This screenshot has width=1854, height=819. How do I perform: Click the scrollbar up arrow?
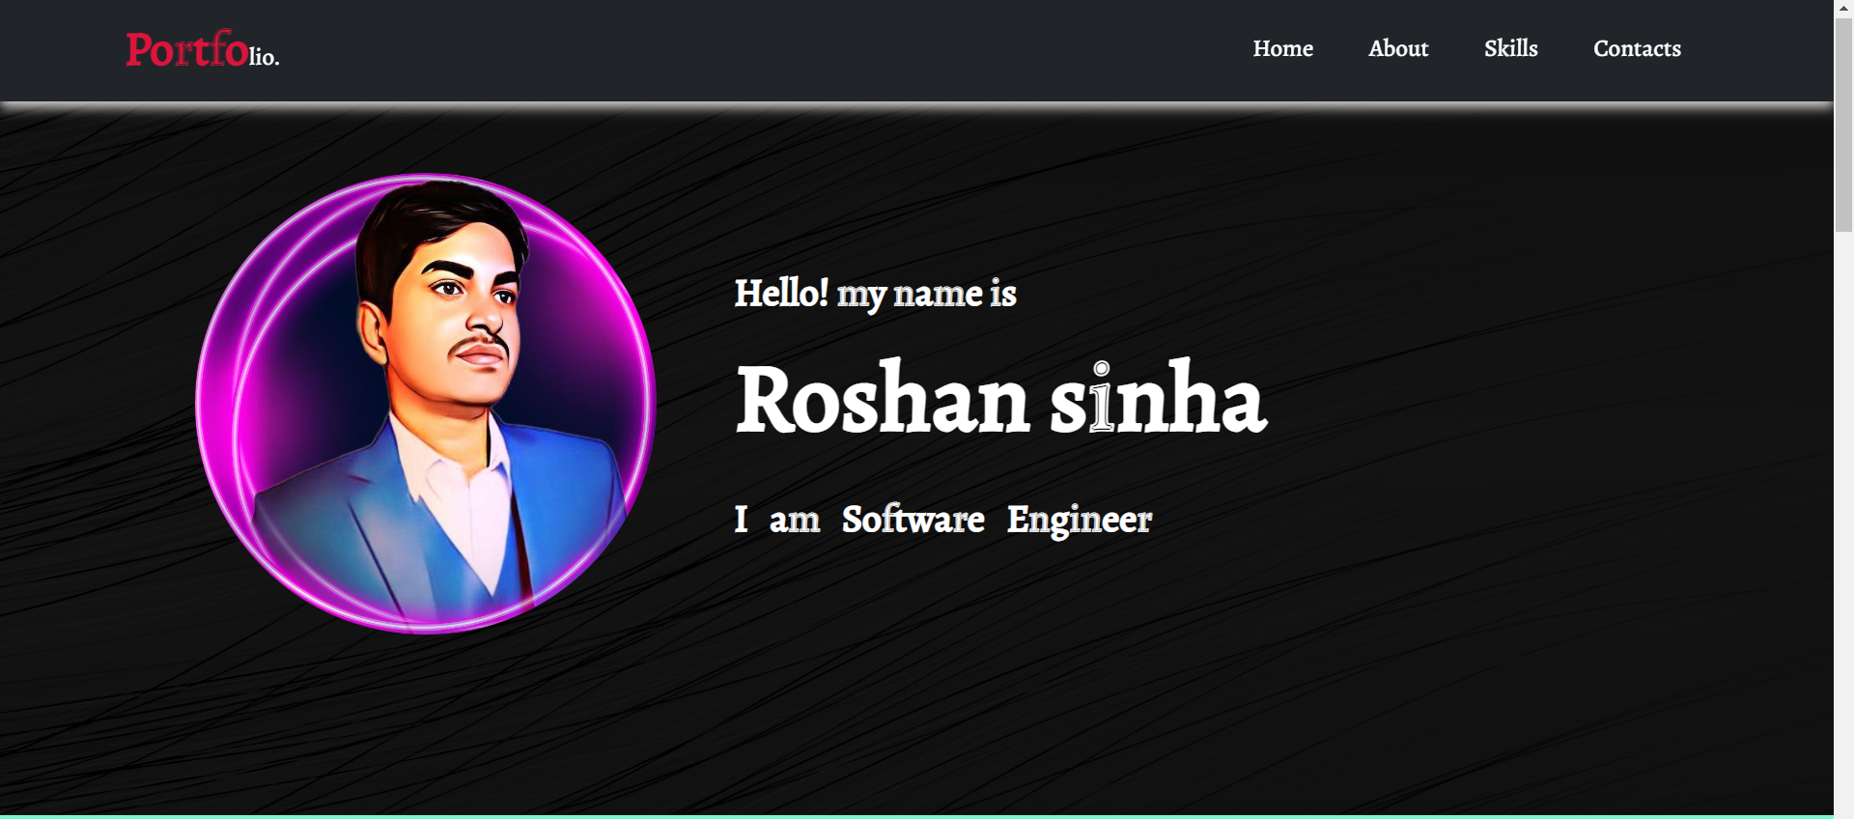[x=1843, y=7]
